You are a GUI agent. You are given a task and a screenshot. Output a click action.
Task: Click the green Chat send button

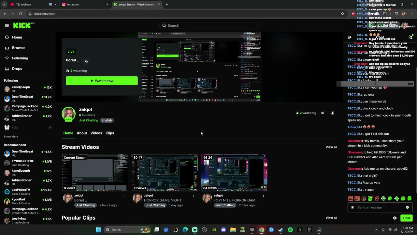(x=407, y=218)
